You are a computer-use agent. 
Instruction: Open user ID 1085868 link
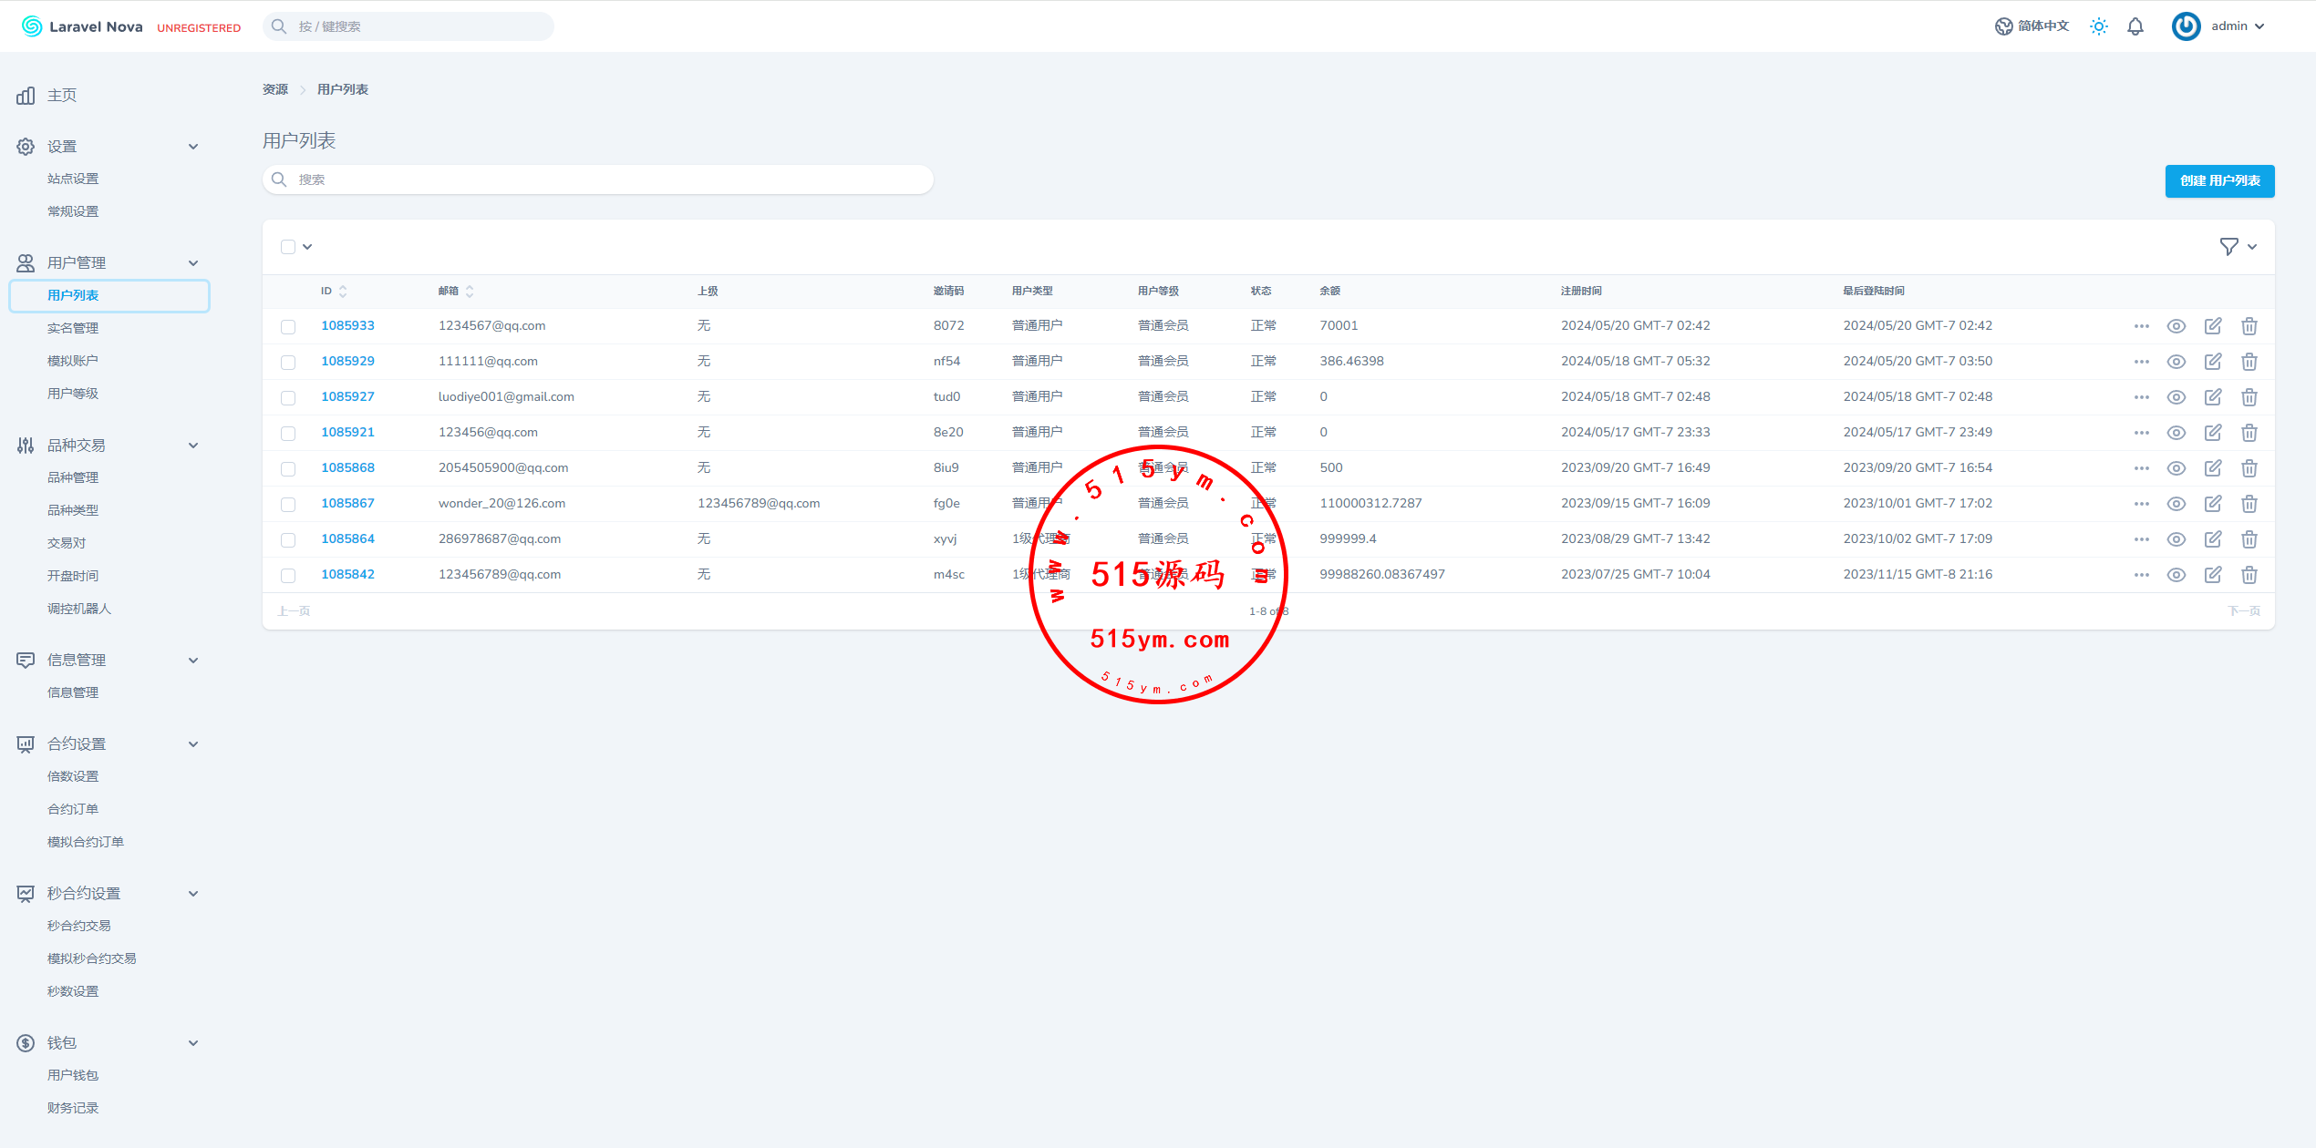(347, 467)
